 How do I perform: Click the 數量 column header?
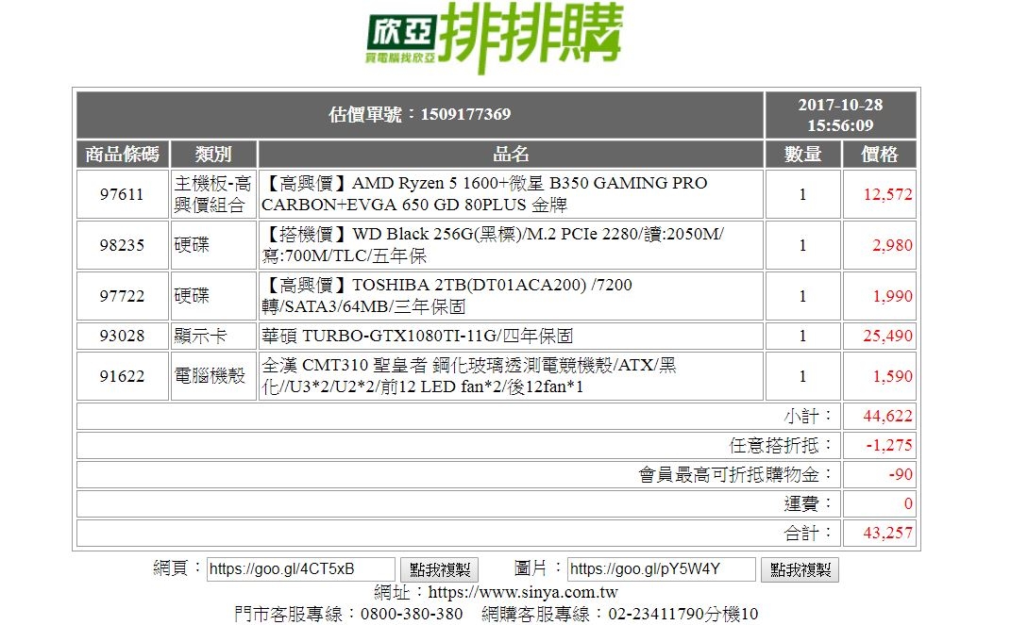coord(802,155)
